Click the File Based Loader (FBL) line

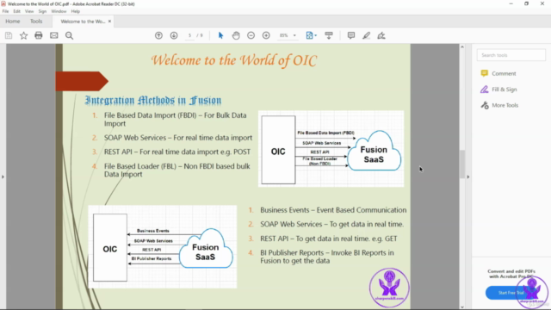click(x=177, y=170)
